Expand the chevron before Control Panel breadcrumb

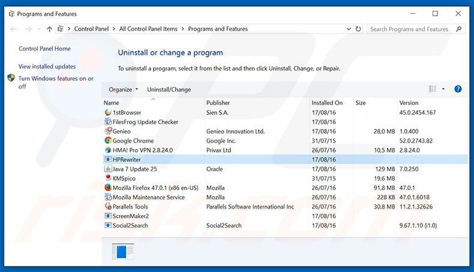click(x=69, y=29)
